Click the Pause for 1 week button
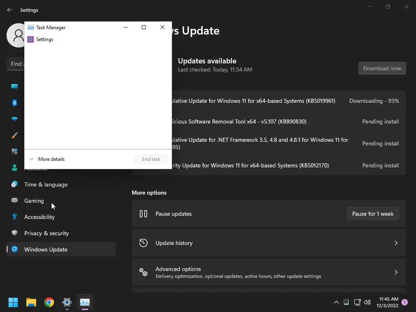416x312 pixels. pyautogui.click(x=373, y=214)
